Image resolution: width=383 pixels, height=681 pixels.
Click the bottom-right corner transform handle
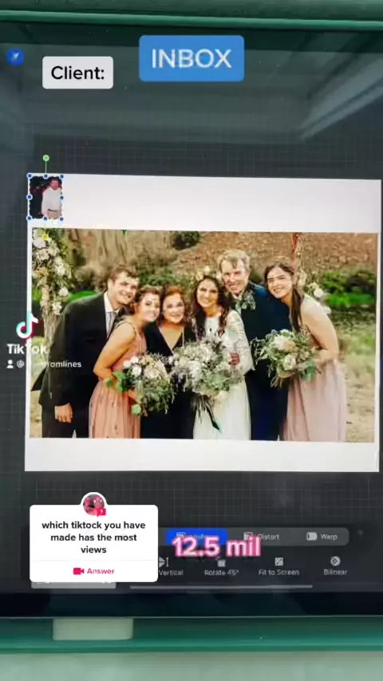point(61,218)
